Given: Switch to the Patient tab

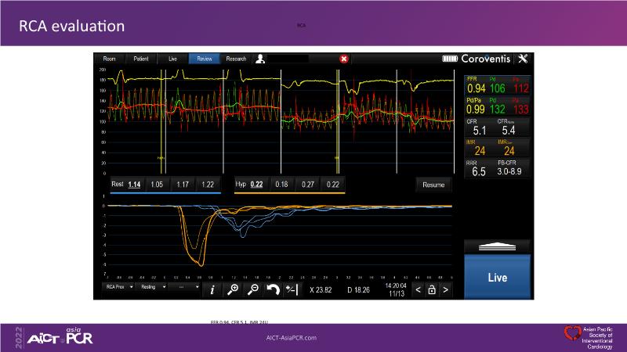Looking at the screenshot, I should click(x=141, y=59).
